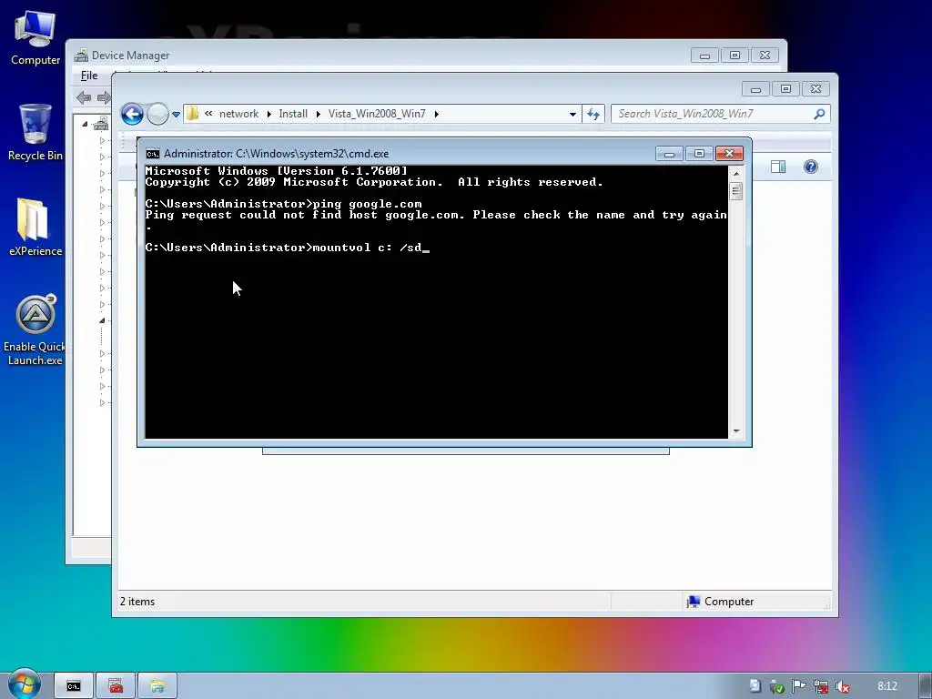The height and width of the screenshot is (699, 932).
Task: Select the Enable Quick Launch.exe desktop icon
Action: pos(35,329)
